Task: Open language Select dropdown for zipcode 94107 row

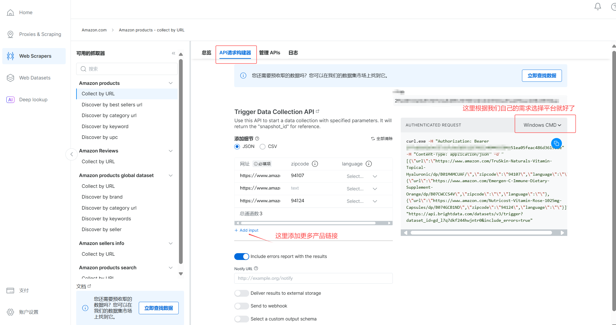Action: [x=362, y=176]
